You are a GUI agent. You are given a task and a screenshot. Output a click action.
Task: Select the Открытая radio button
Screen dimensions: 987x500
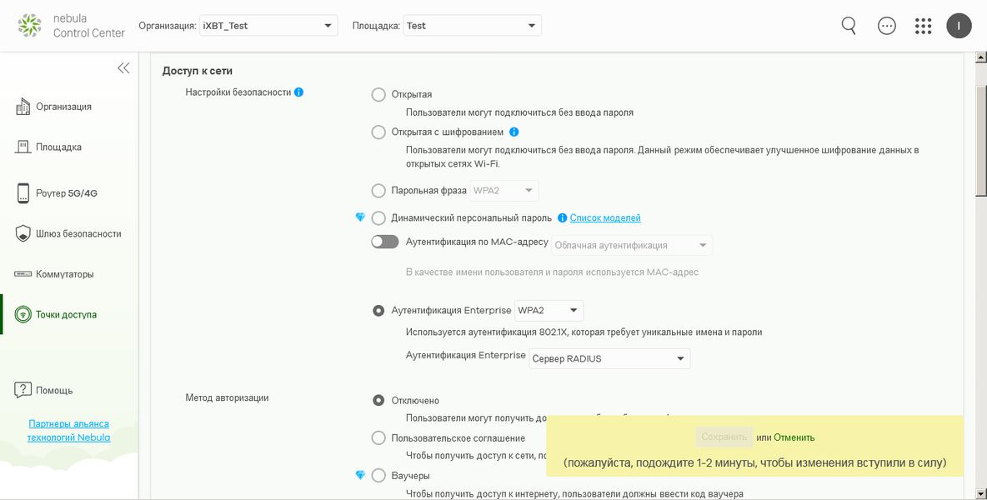coord(378,95)
